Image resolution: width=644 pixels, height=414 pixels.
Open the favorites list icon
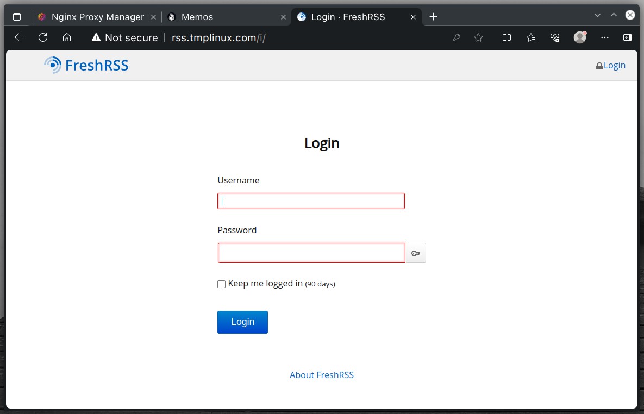(530, 38)
